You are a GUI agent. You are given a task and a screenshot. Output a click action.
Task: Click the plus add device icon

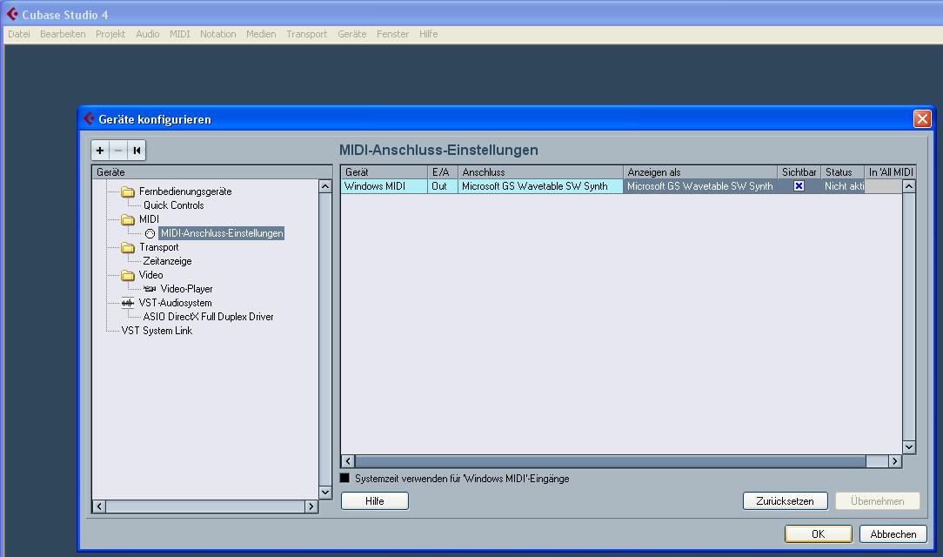click(100, 151)
